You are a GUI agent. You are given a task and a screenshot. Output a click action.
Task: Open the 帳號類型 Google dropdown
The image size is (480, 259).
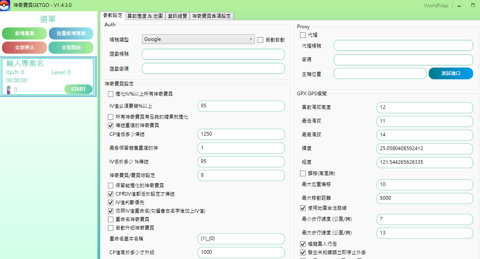tap(198, 39)
